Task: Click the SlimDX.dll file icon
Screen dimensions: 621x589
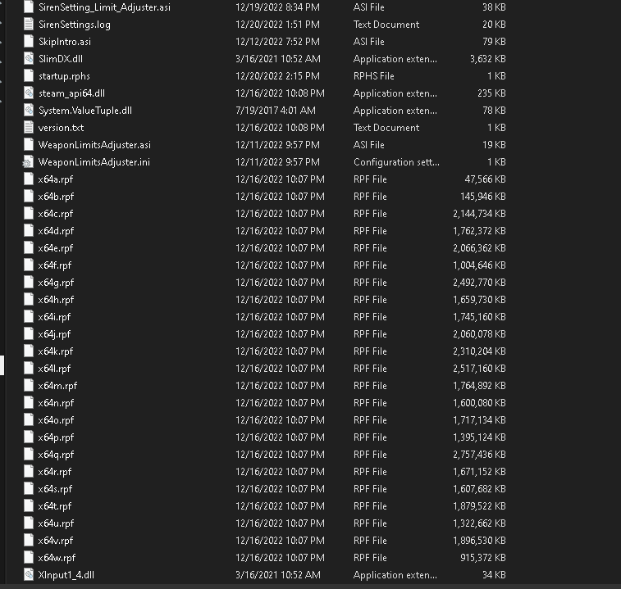Action: pos(30,59)
